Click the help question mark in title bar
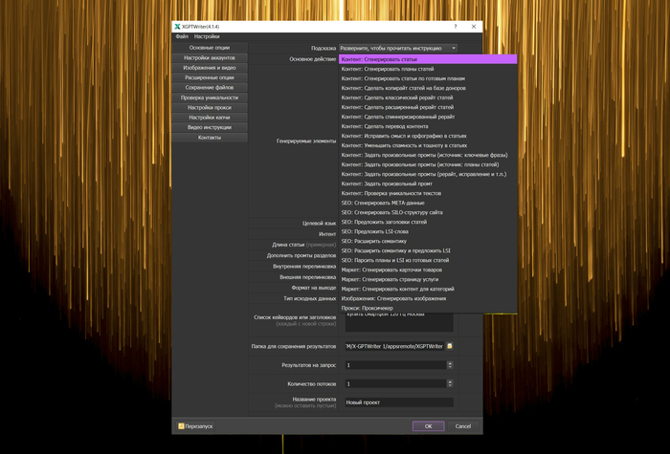The width and height of the screenshot is (670, 454). pos(455,26)
